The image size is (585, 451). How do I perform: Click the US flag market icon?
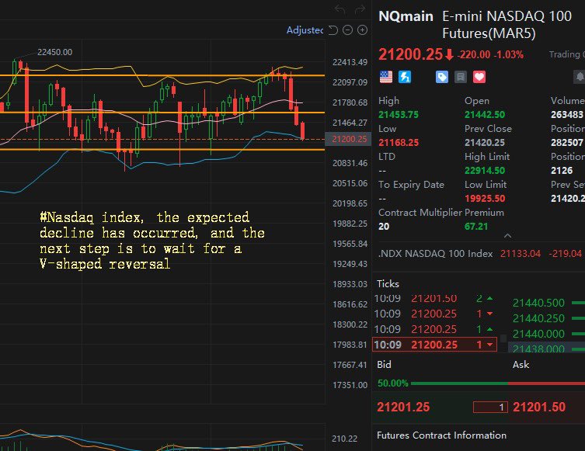(386, 77)
